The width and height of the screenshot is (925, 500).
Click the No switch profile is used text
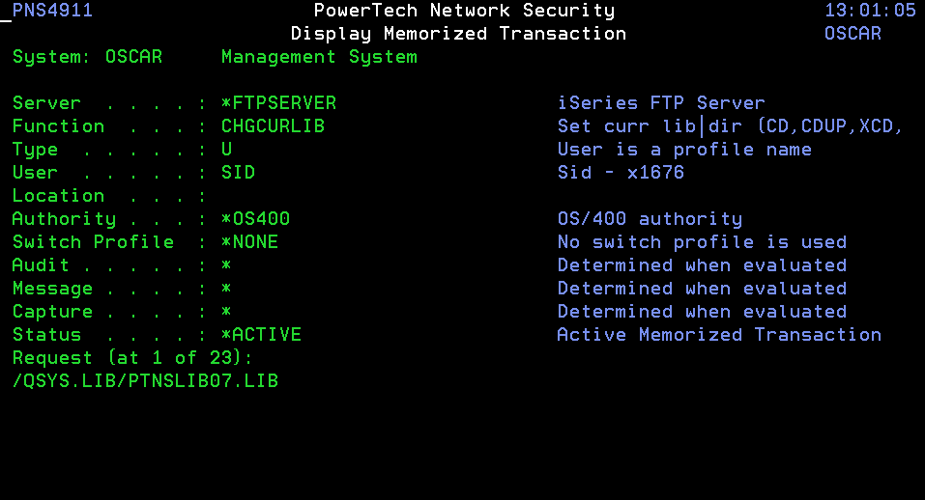click(x=702, y=242)
